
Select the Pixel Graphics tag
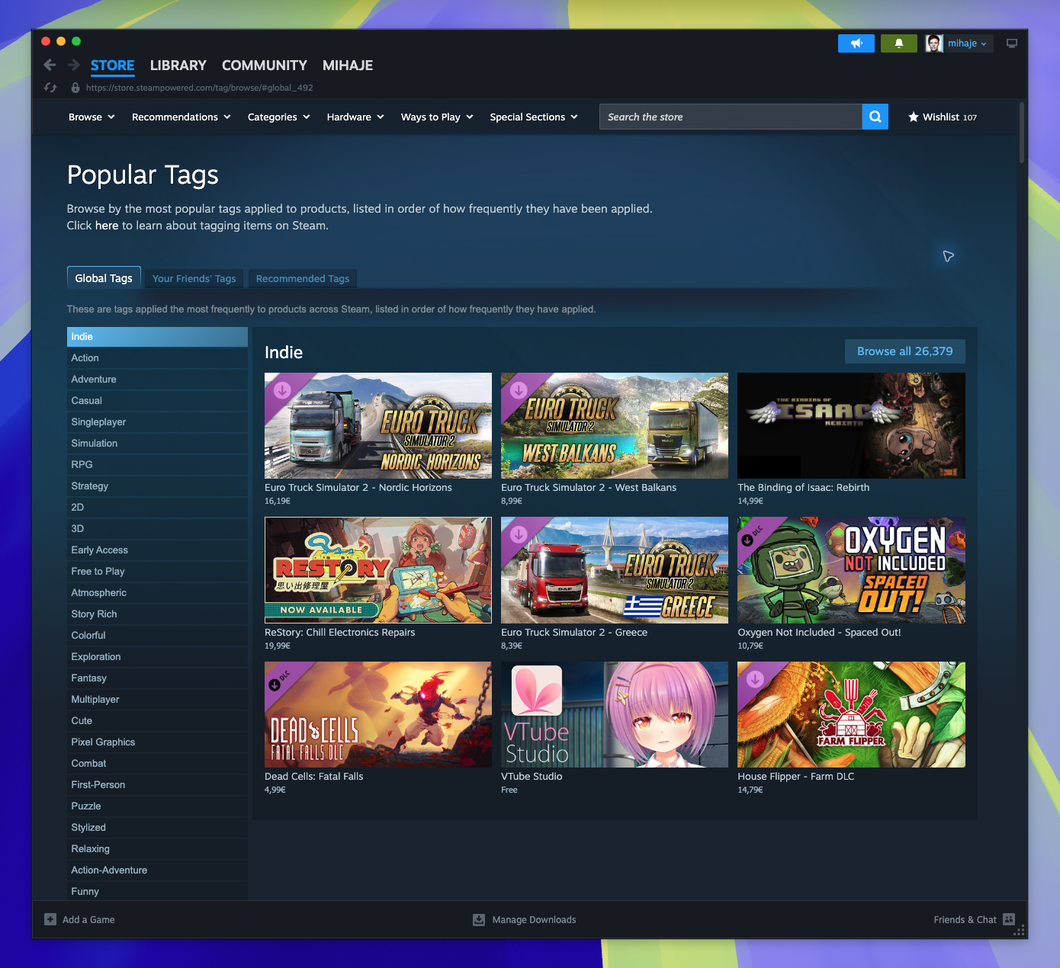(x=157, y=742)
